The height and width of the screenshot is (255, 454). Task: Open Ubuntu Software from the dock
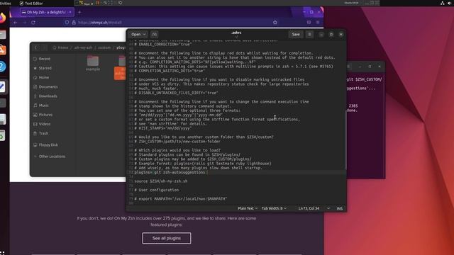pyautogui.click(x=2, y=50)
